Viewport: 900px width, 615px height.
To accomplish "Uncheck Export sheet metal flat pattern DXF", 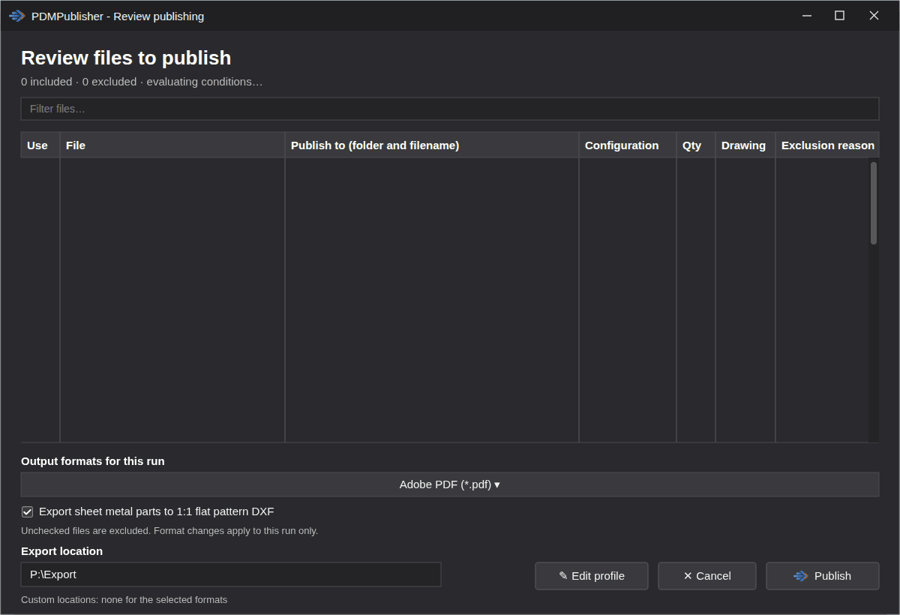I will (28, 511).
